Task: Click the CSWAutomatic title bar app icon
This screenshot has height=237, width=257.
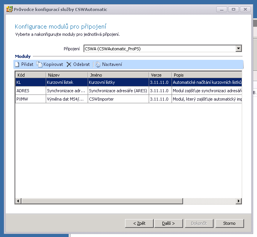Action: pos(10,9)
